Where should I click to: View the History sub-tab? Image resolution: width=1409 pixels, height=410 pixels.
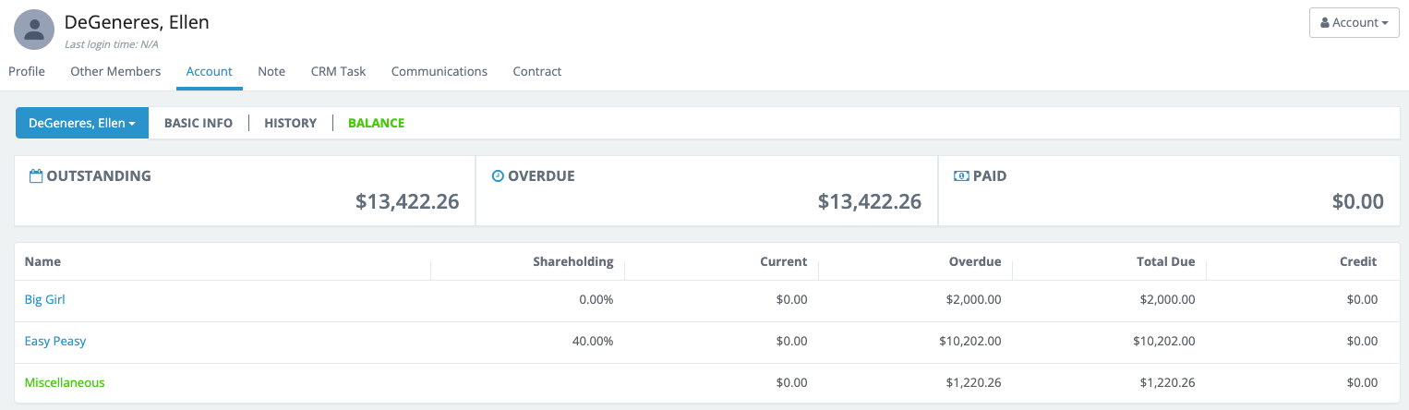pos(290,123)
